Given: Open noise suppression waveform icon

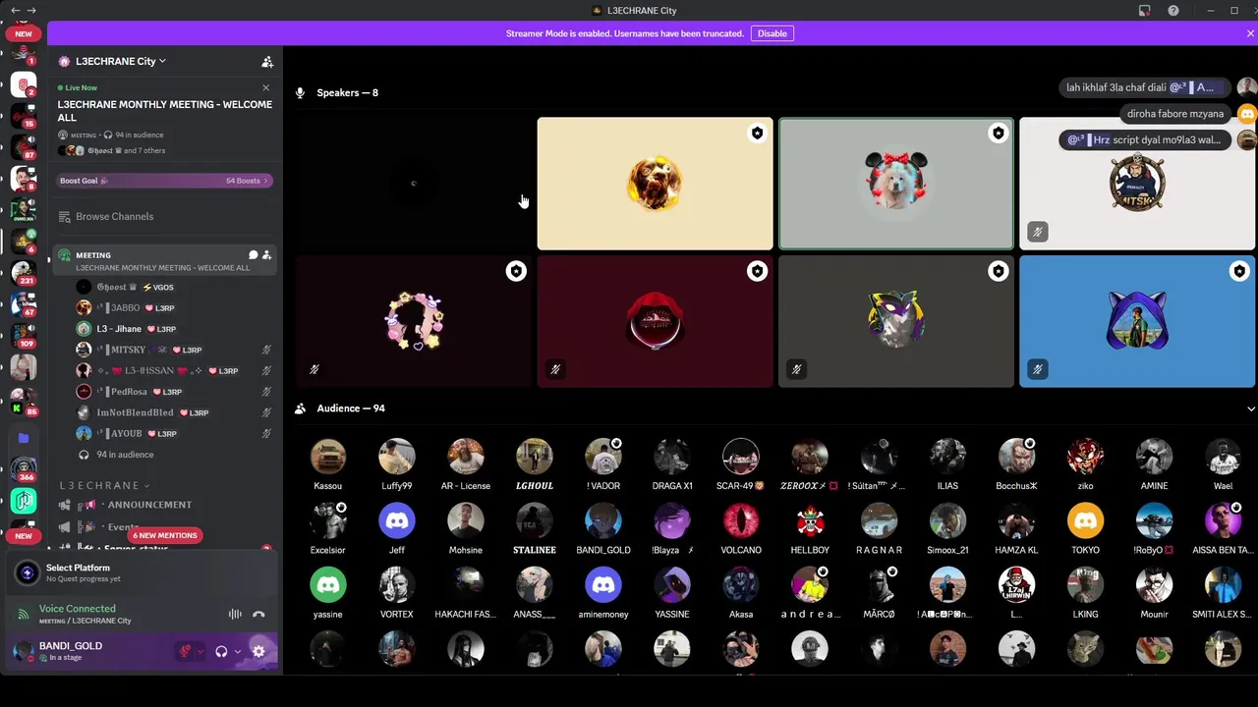Looking at the screenshot, I should [235, 615].
